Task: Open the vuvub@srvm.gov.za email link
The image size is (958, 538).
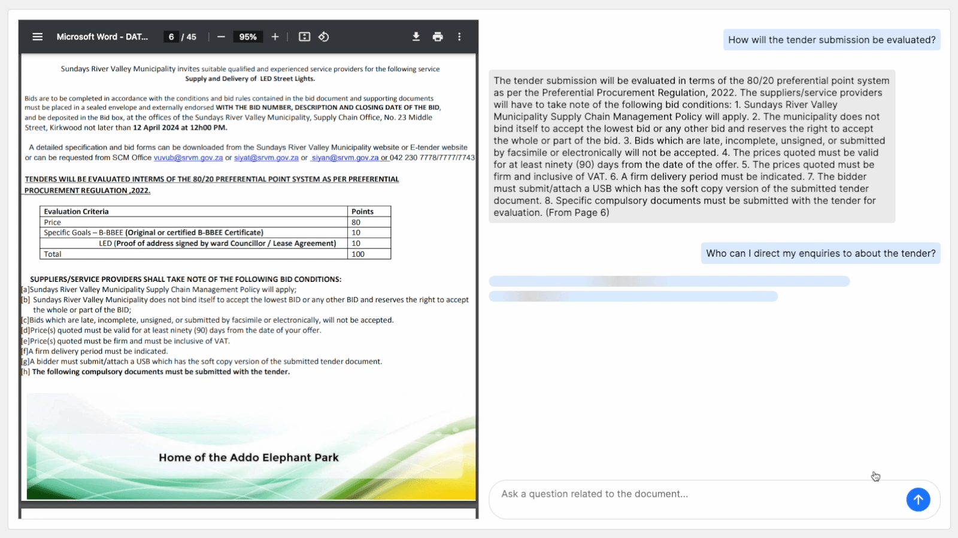Action: coord(188,158)
